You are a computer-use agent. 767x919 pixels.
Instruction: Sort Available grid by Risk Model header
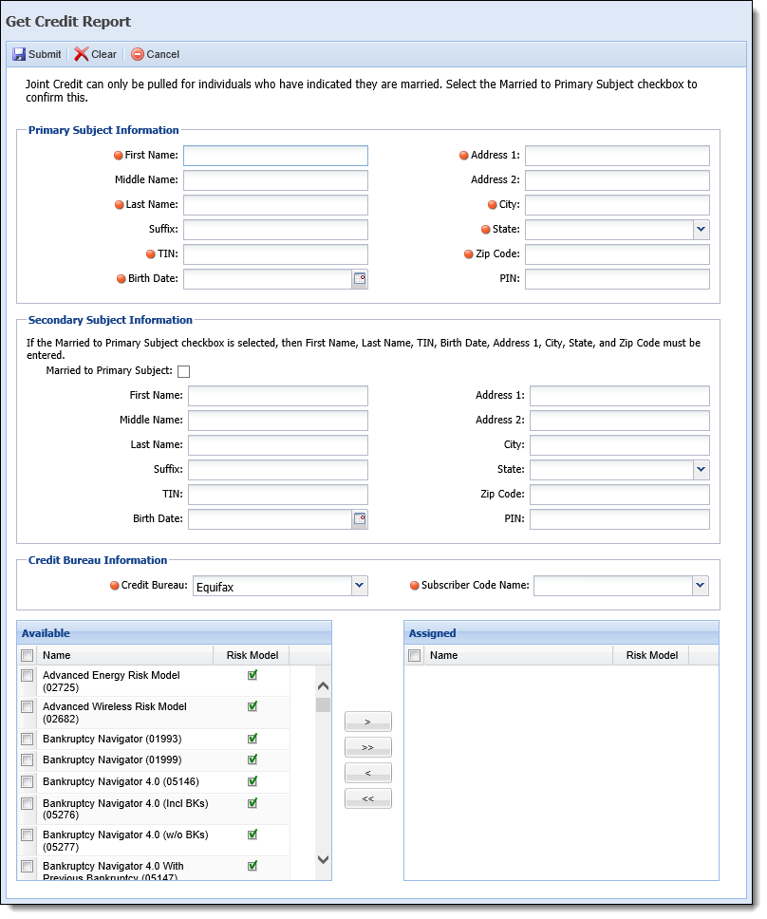[252, 655]
